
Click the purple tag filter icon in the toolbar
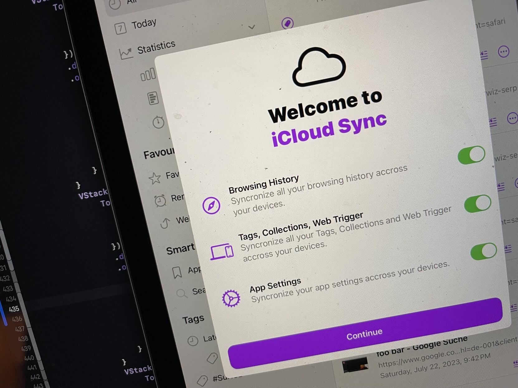tap(287, 23)
